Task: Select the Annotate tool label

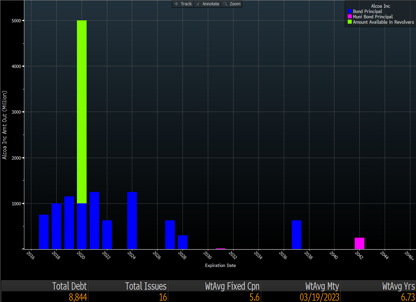Action: (x=211, y=4)
